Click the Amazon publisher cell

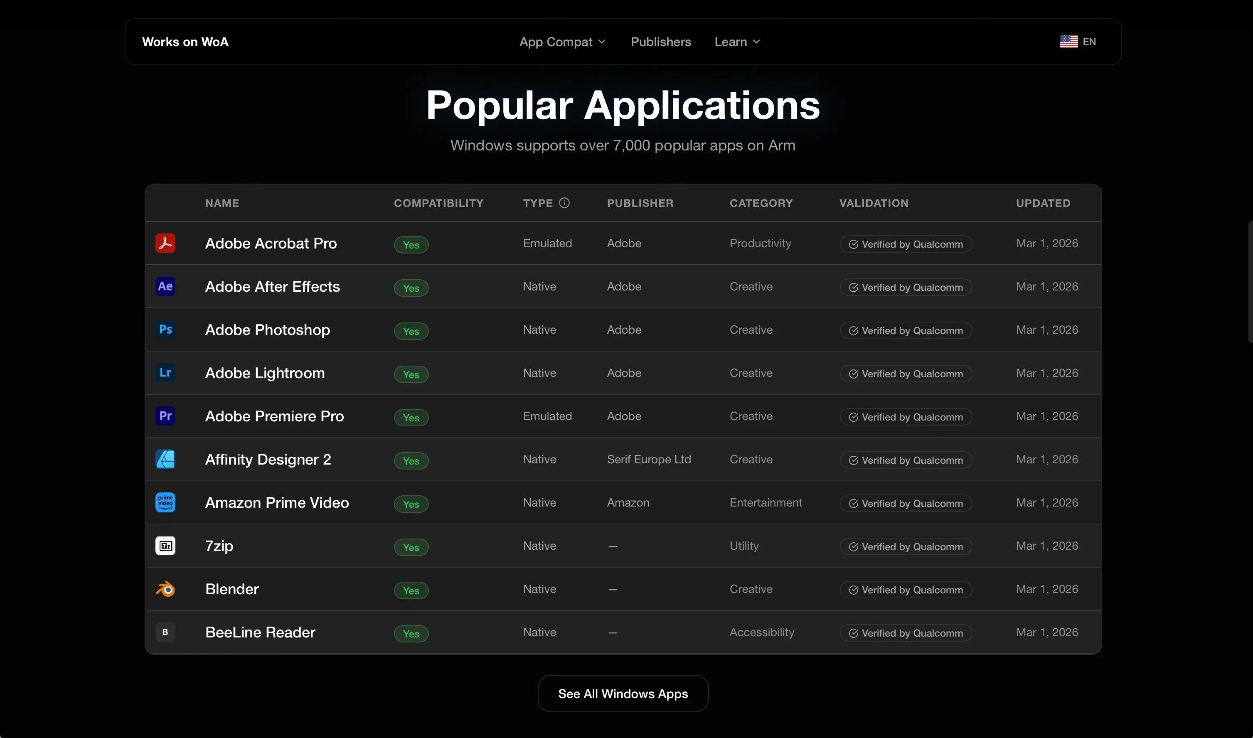tap(628, 503)
